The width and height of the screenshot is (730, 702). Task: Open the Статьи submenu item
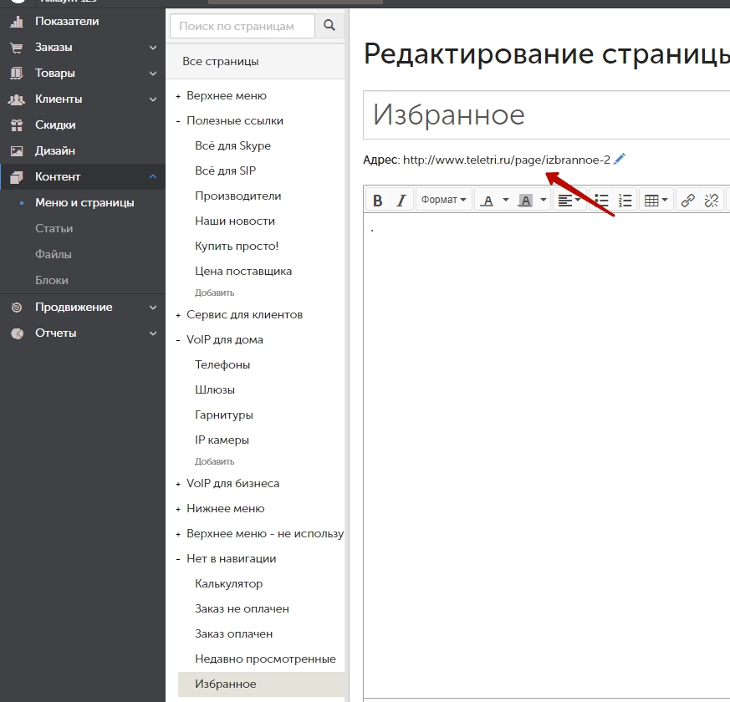click(x=54, y=228)
